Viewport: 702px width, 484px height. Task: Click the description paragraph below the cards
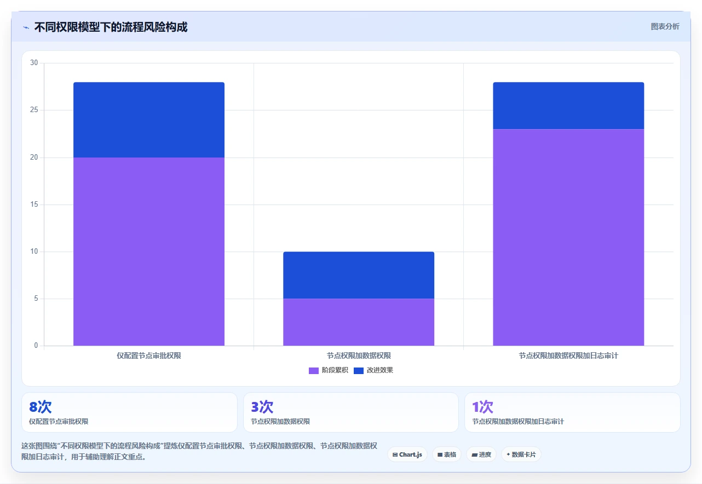pyautogui.click(x=199, y=451)
